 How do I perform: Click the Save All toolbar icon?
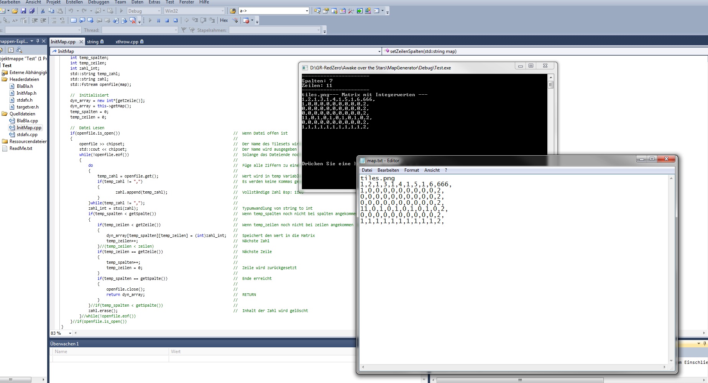[x=32, y=11]
